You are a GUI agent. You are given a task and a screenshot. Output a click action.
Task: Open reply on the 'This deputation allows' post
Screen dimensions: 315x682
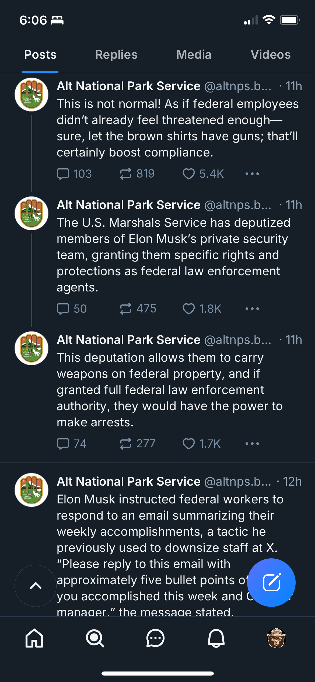[x=63, y=444]
